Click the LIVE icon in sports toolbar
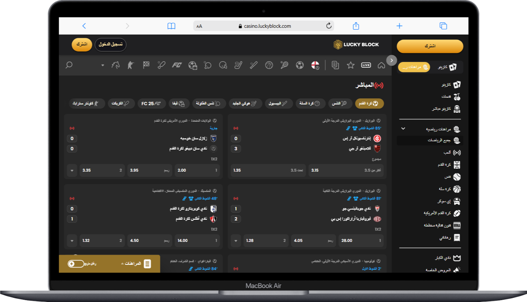Viewport: 527px width, 302px height. [x=366, y=65]
